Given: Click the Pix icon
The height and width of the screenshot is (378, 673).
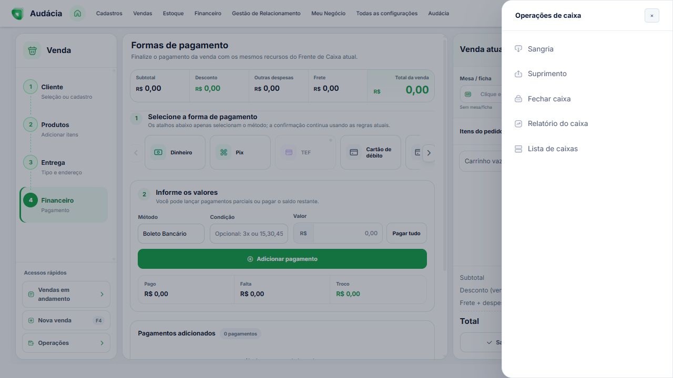Looking at the screenshot, I should point(223,152).
